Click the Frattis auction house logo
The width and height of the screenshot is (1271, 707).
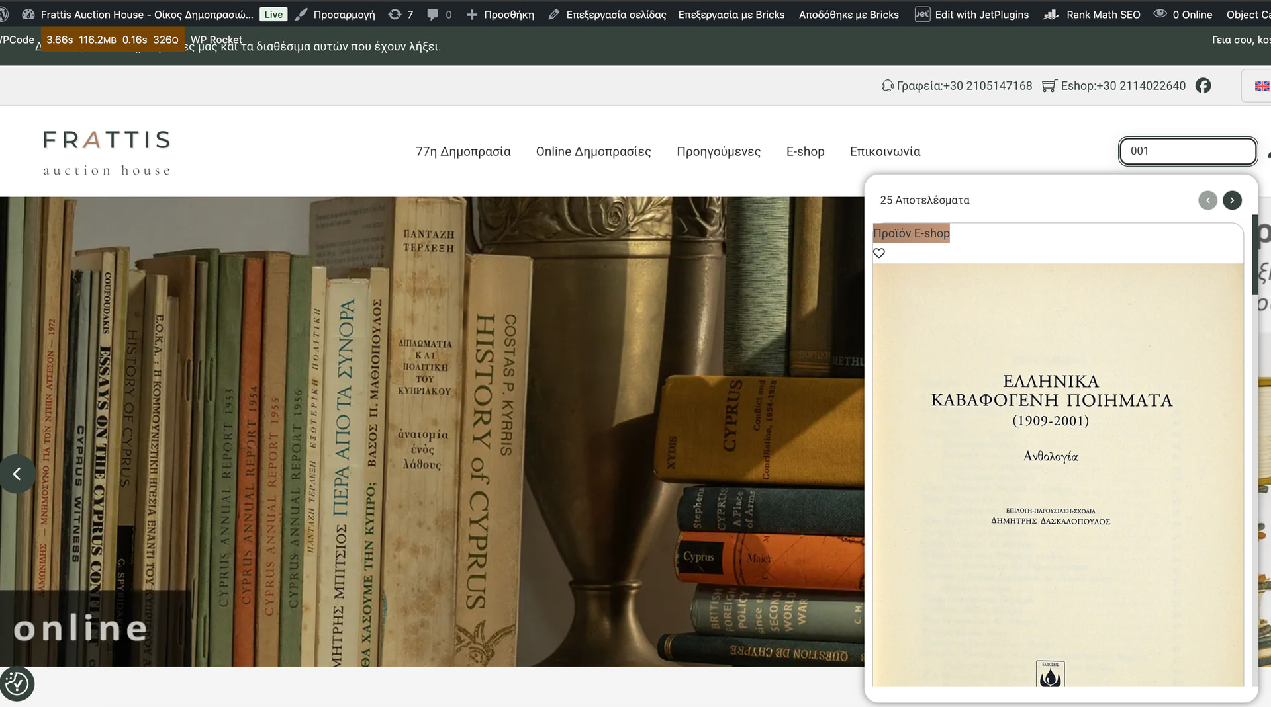[x=107, y=153]
